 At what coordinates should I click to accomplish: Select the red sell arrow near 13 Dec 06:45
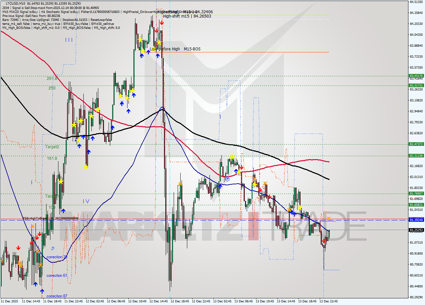pyautogui.click(x=242, y=167)
